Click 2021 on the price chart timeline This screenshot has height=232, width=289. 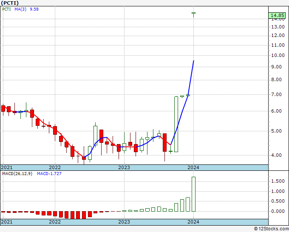point(7,167)
